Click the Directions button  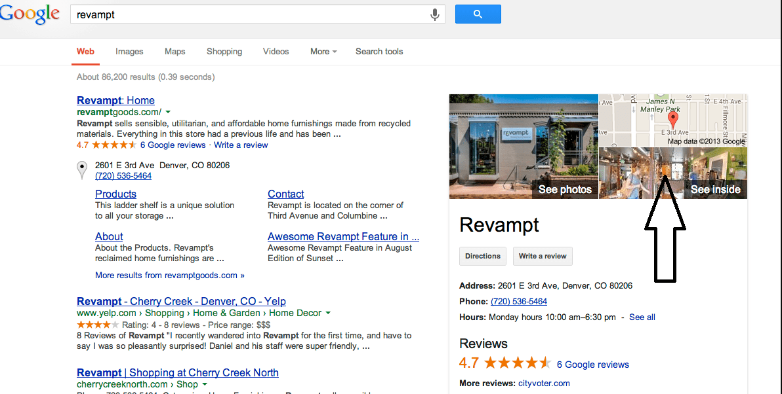(x=483, y=256)
